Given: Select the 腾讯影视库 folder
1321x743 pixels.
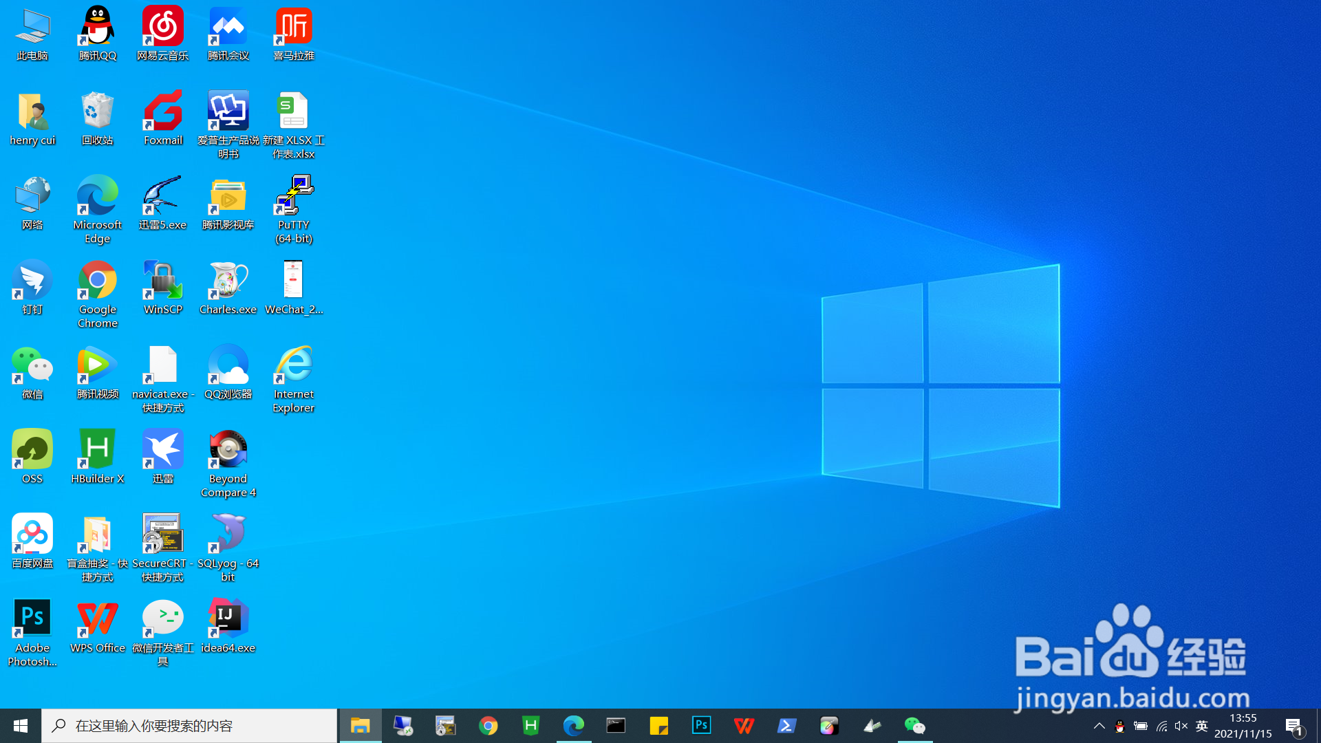Looking at the screenshot, I should [x=228, y=204].
